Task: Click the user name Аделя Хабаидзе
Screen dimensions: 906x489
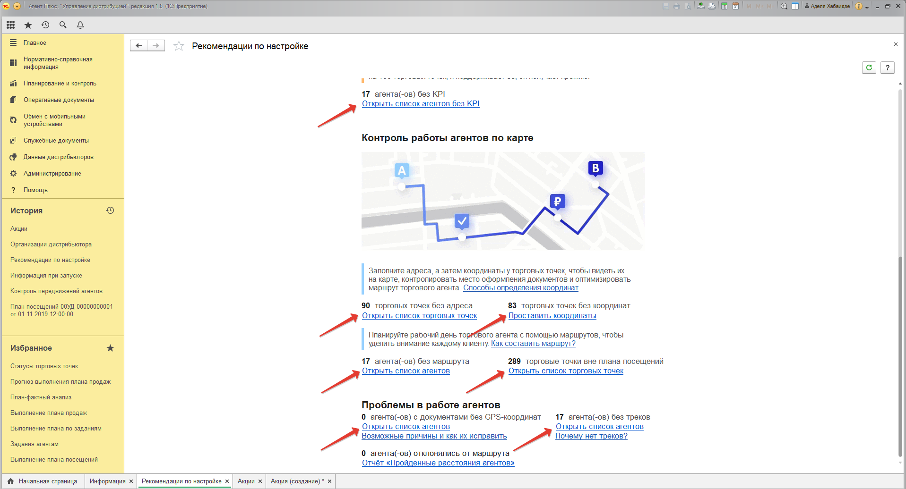Action: tap(827, 6)
